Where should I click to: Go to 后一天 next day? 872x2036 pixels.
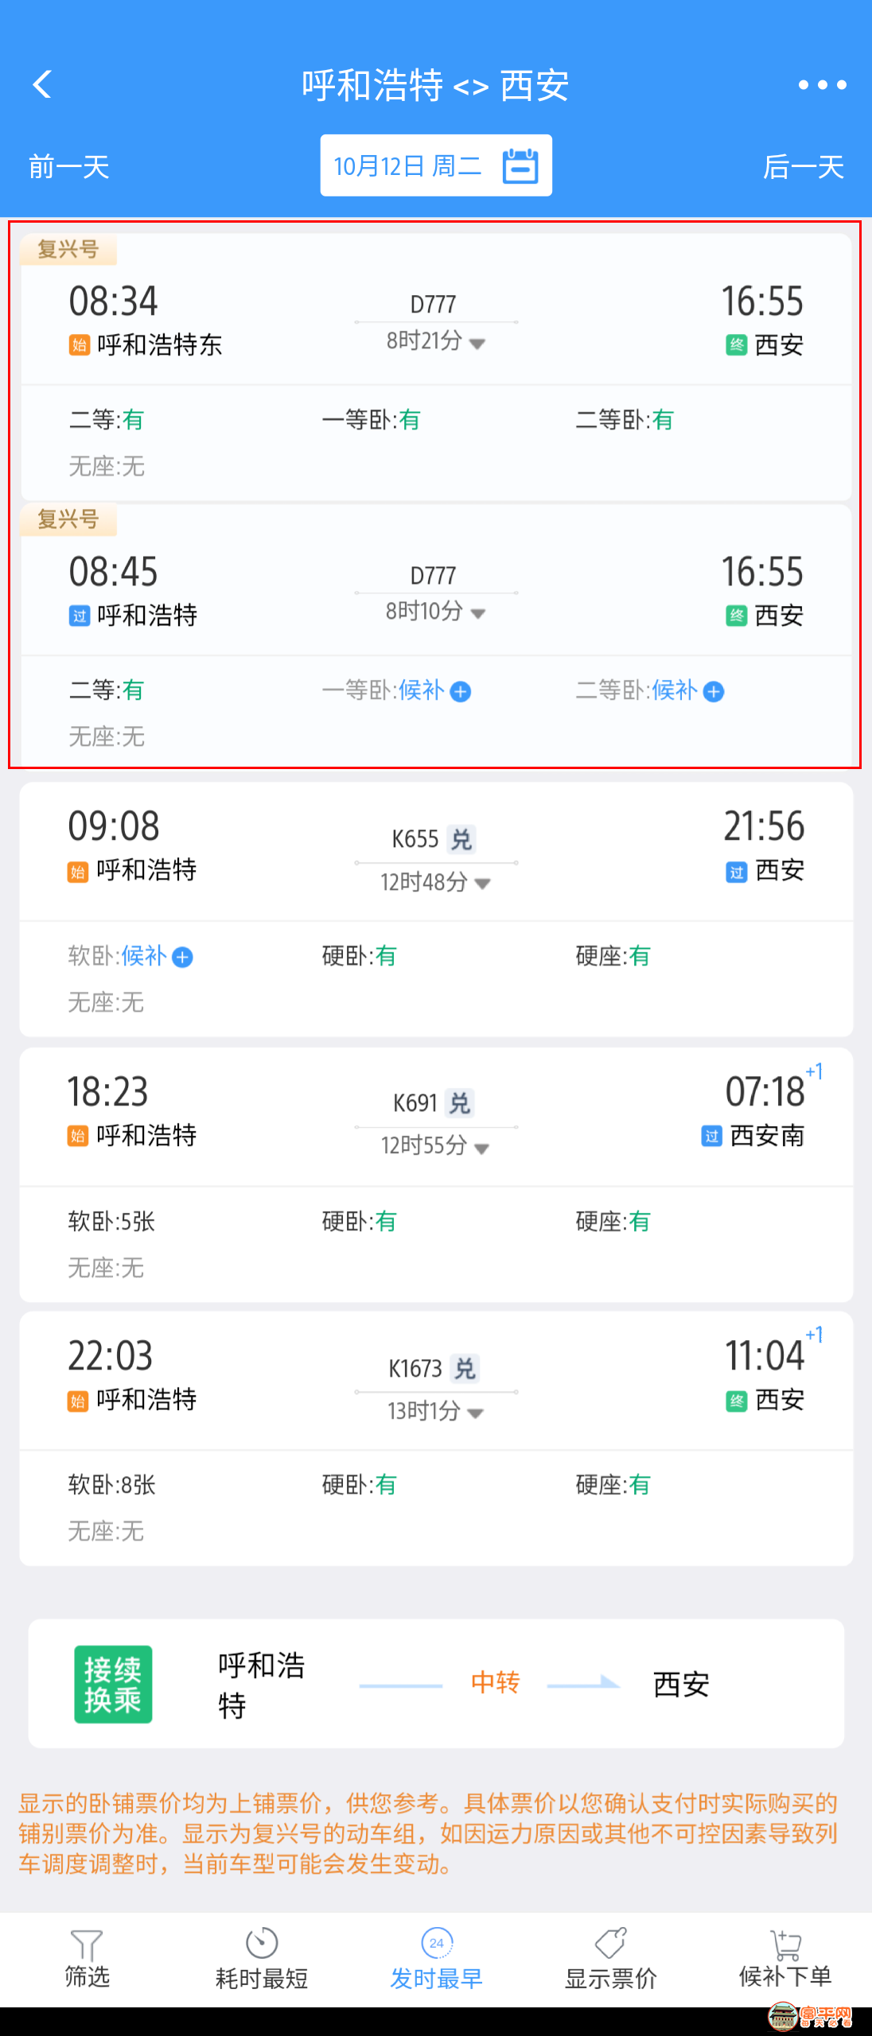[x=804, y=167]
